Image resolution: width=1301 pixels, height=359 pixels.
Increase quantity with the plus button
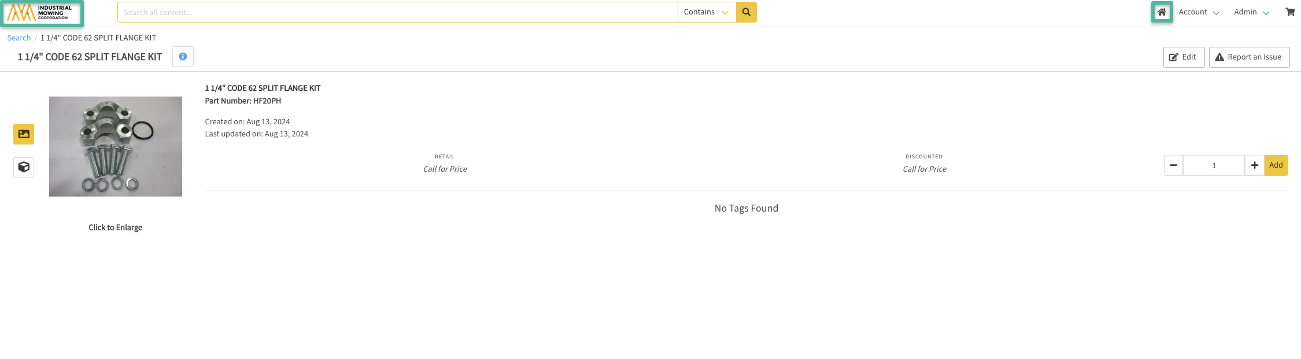[x=1254, y=165]
